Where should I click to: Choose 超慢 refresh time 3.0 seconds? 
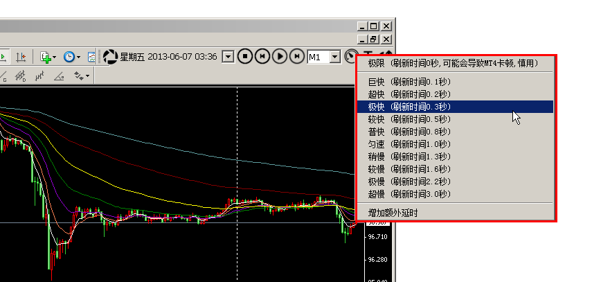coord(455,194)
